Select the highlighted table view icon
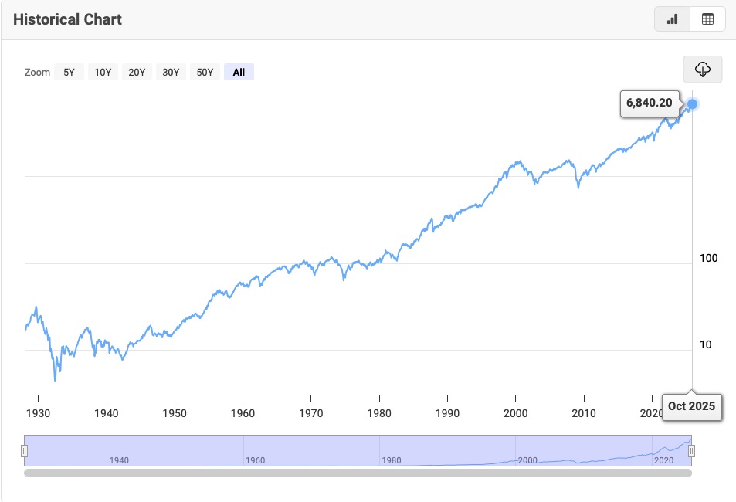The image size is (736, 502). (707, 19)
